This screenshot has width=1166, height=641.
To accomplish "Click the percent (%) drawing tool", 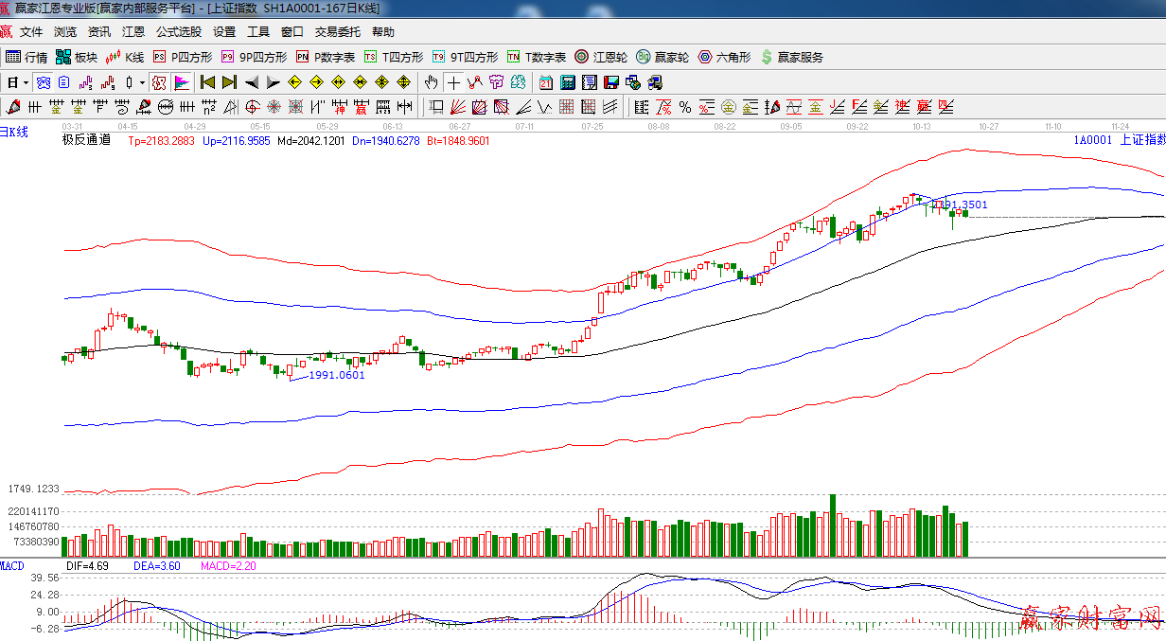I will (x=684, y=106).
